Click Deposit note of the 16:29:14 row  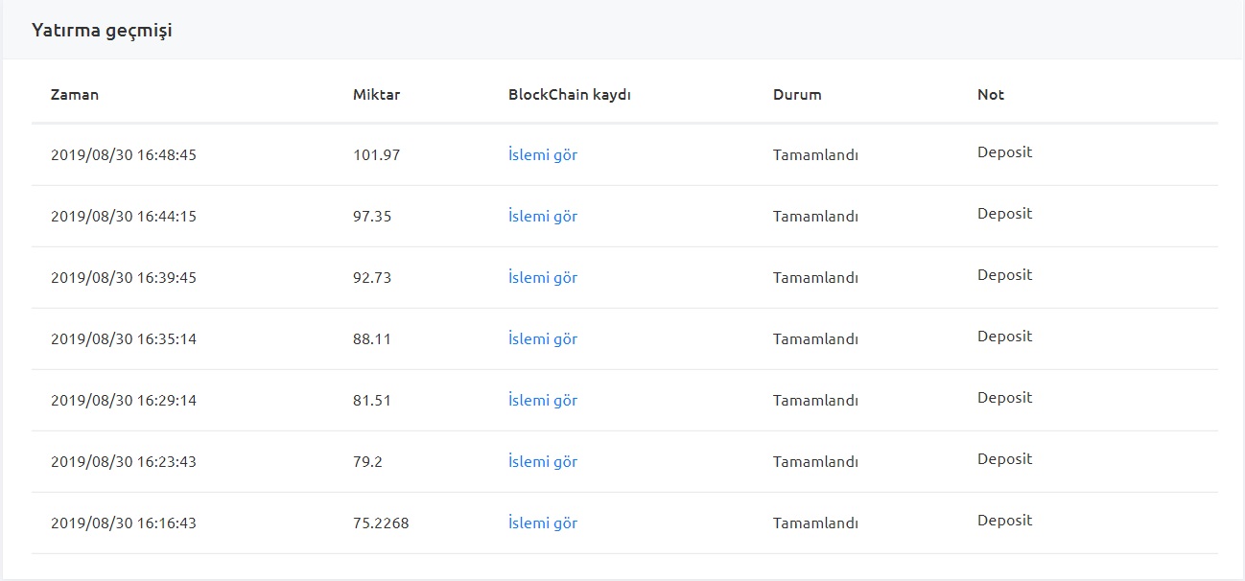1005,398
